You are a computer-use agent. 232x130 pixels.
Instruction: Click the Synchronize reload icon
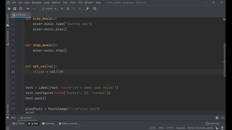click(21, 9)
